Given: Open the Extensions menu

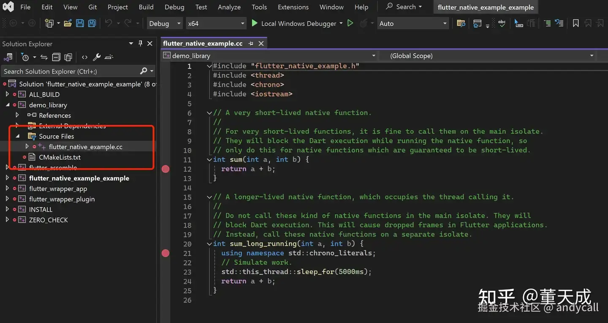Looking at the screenshot, I should click(x=293, y=7).
